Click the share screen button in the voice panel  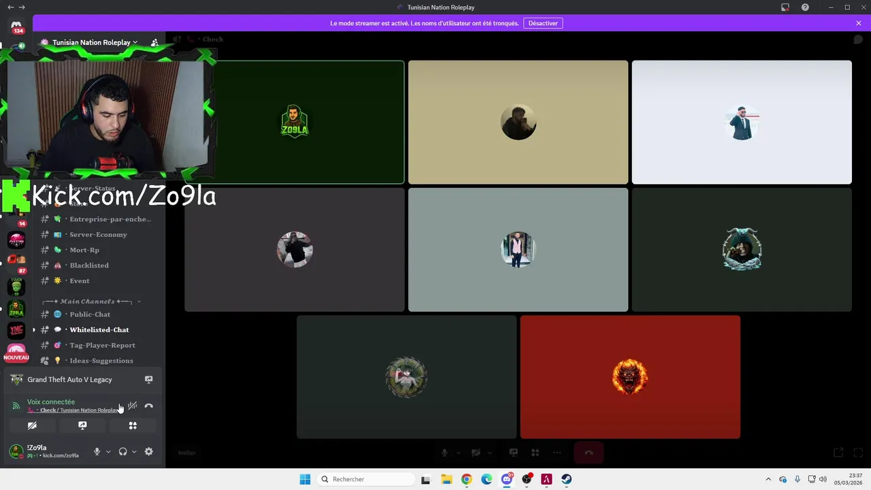tap(82, 425)
